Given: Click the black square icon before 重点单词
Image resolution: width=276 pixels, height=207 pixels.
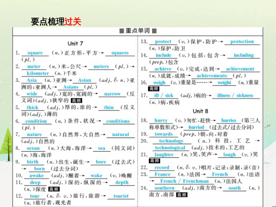Looking at the screenshot, I should coord(122,30).
